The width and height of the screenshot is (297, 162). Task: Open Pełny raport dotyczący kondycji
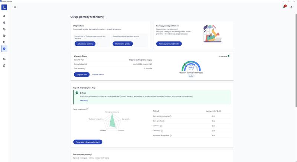point(88,142)
